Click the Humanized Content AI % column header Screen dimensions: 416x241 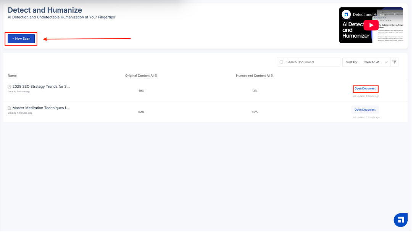tap(255, 76)
